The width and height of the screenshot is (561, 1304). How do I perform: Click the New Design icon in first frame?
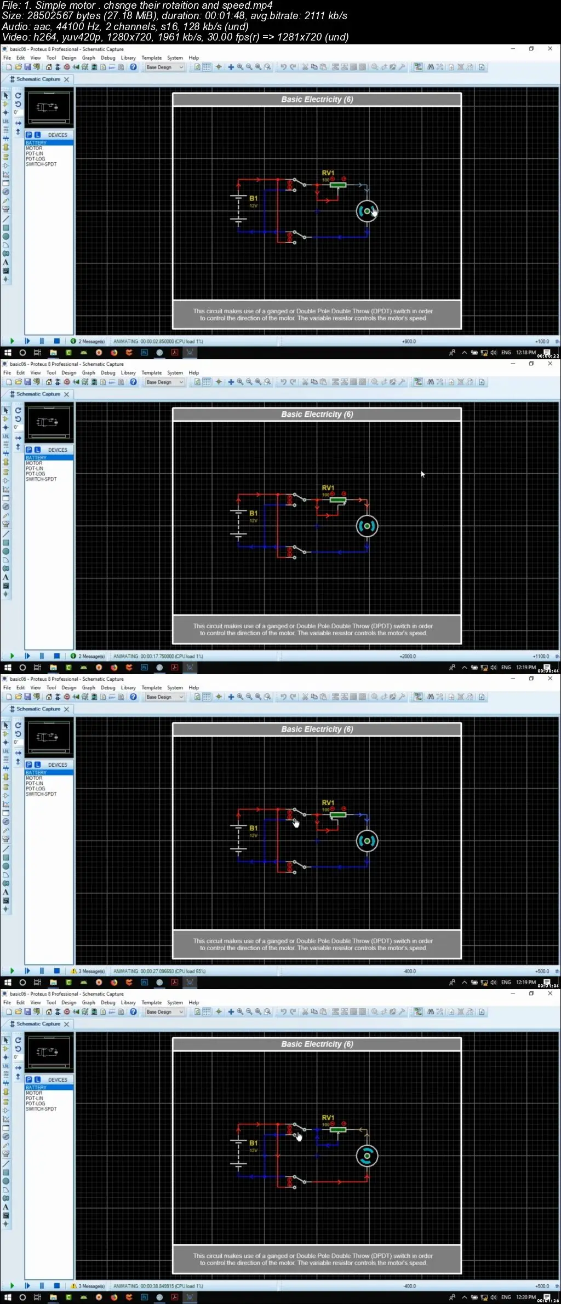[x=9, y=67]
